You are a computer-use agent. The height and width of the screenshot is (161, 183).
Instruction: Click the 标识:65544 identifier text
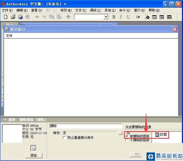30,126
